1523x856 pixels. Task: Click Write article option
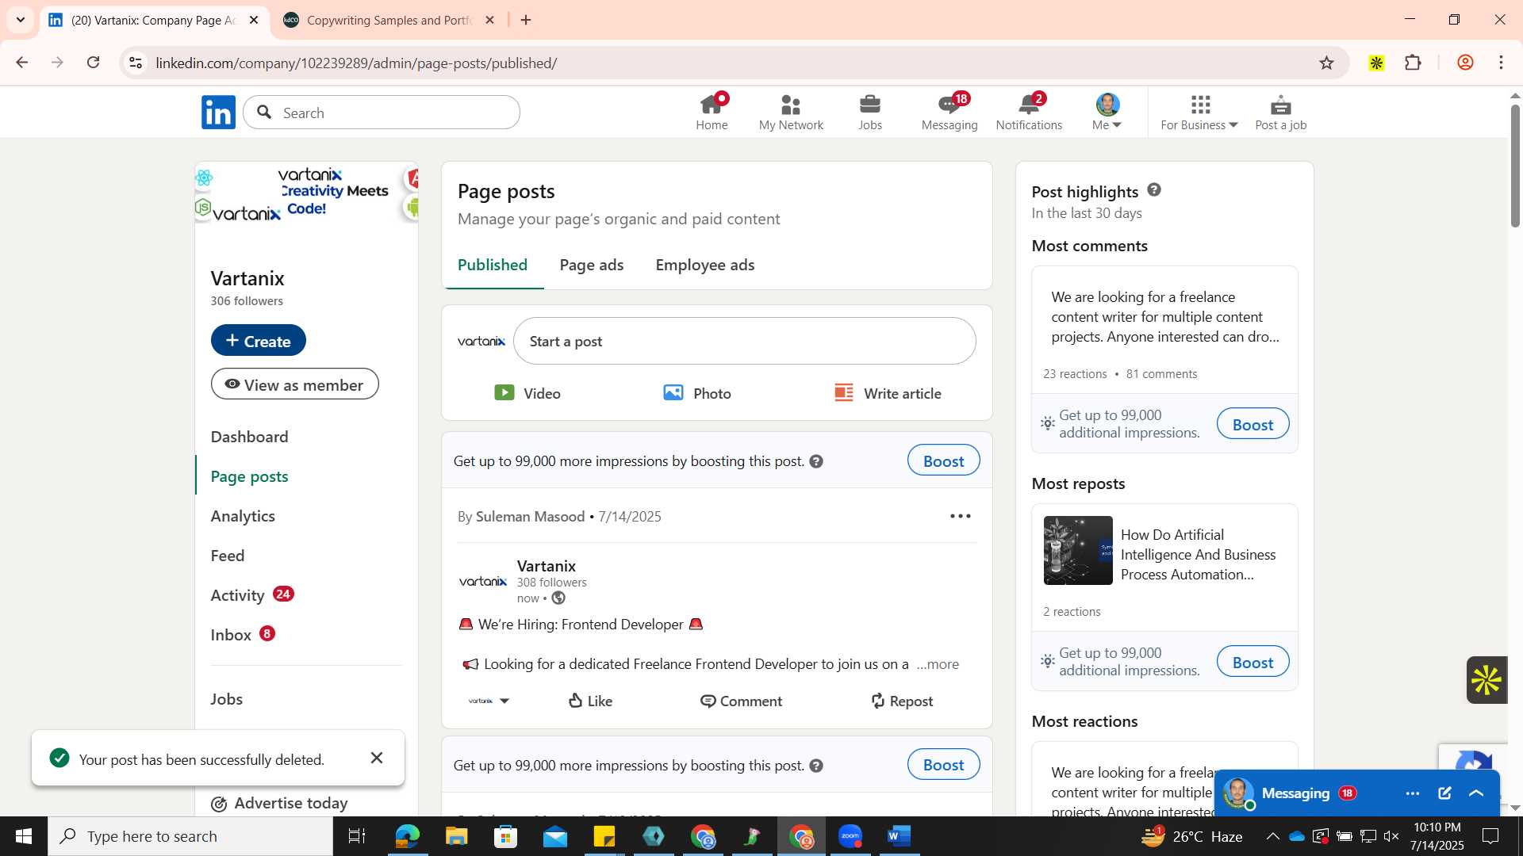click(x=888, y=393)
